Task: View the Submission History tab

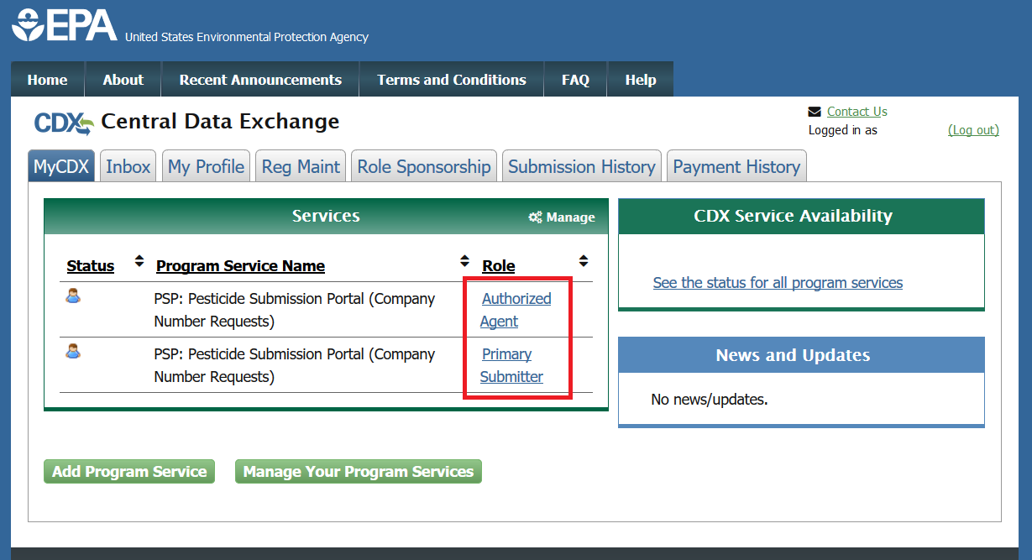Action: 581,166
